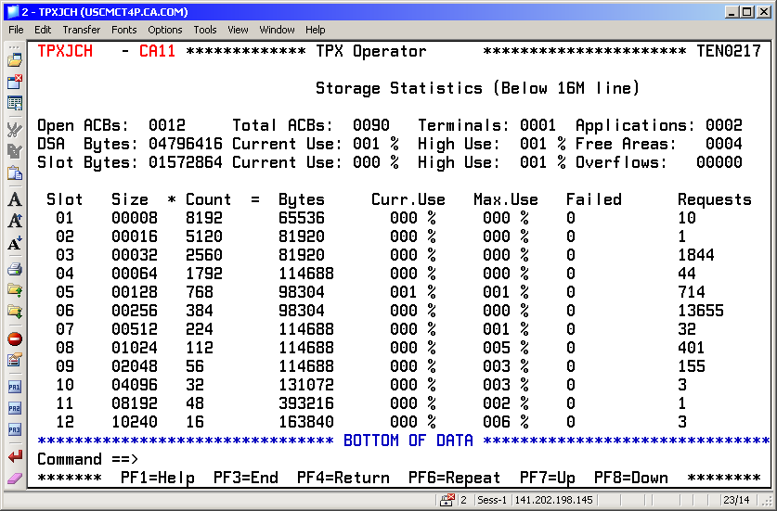Open the Transfer menu

(82, 30)
